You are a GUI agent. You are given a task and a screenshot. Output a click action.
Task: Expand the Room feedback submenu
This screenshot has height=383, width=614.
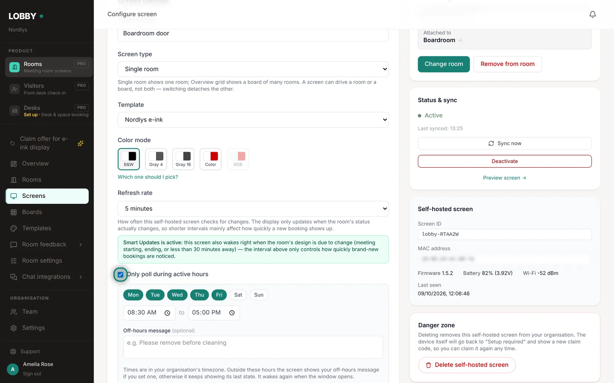pyautogui.click(x=81, y=245)
